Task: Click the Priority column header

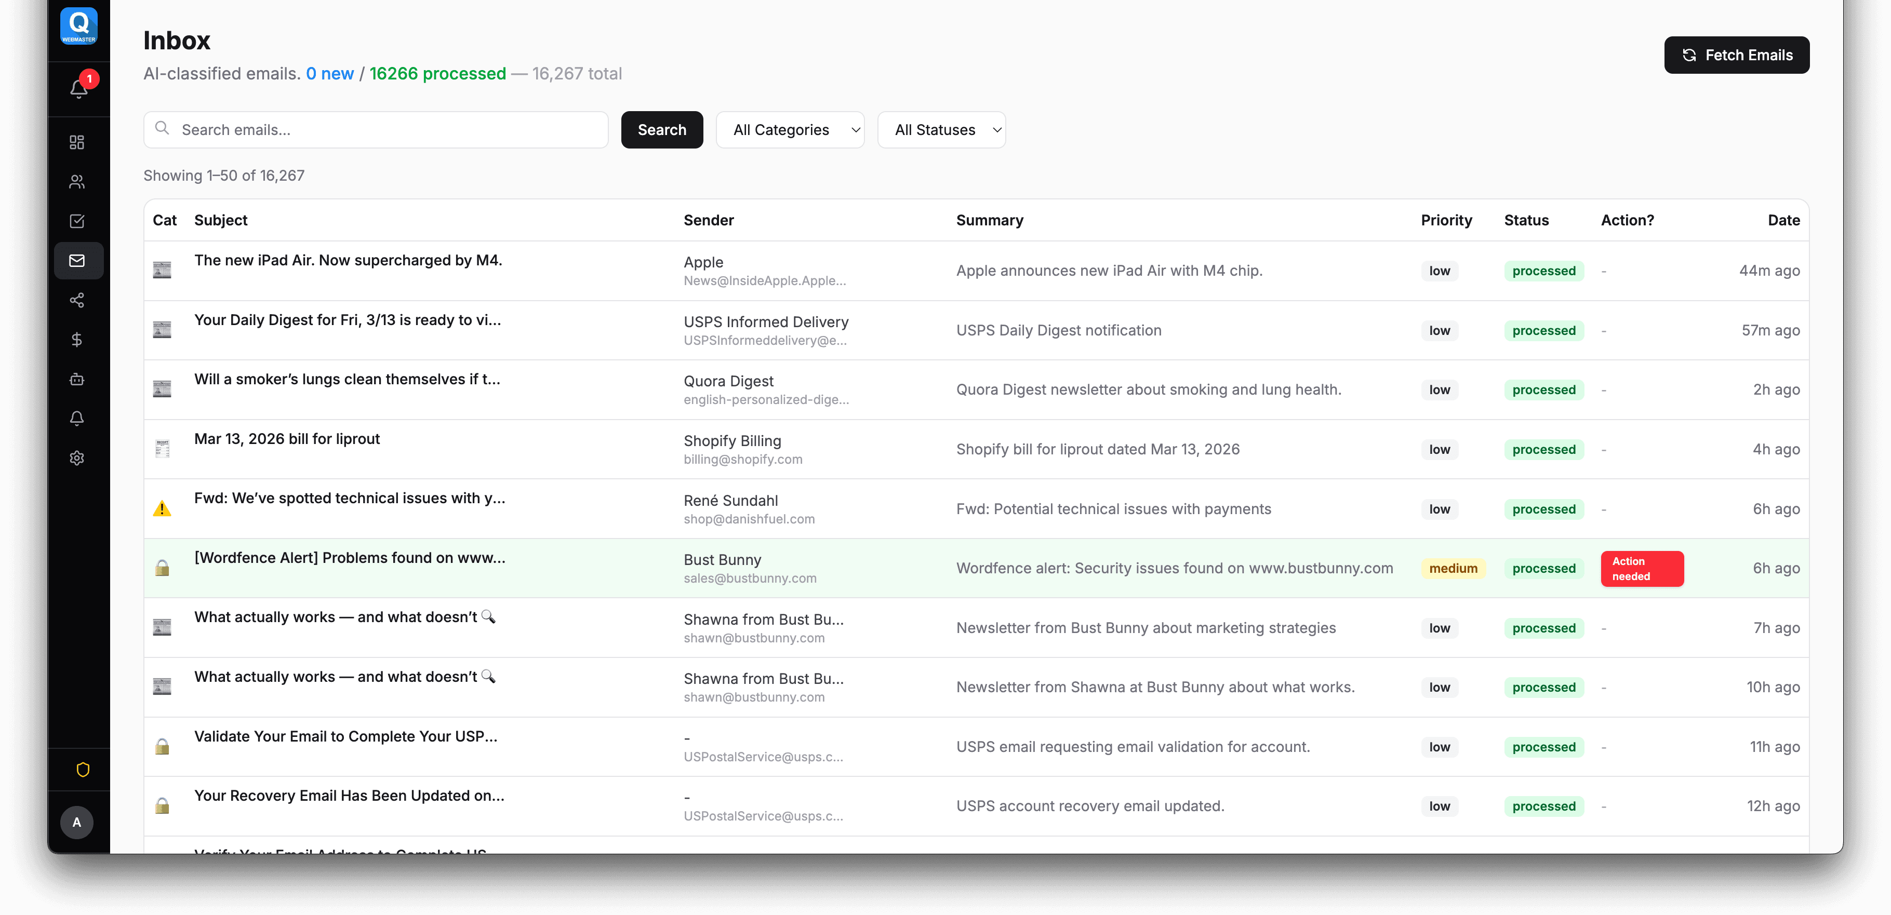Action: point(1446,220)
